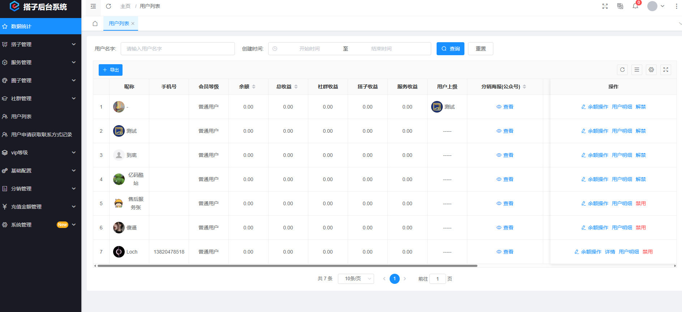Go to the home tab icon

(x=95, y=23)
